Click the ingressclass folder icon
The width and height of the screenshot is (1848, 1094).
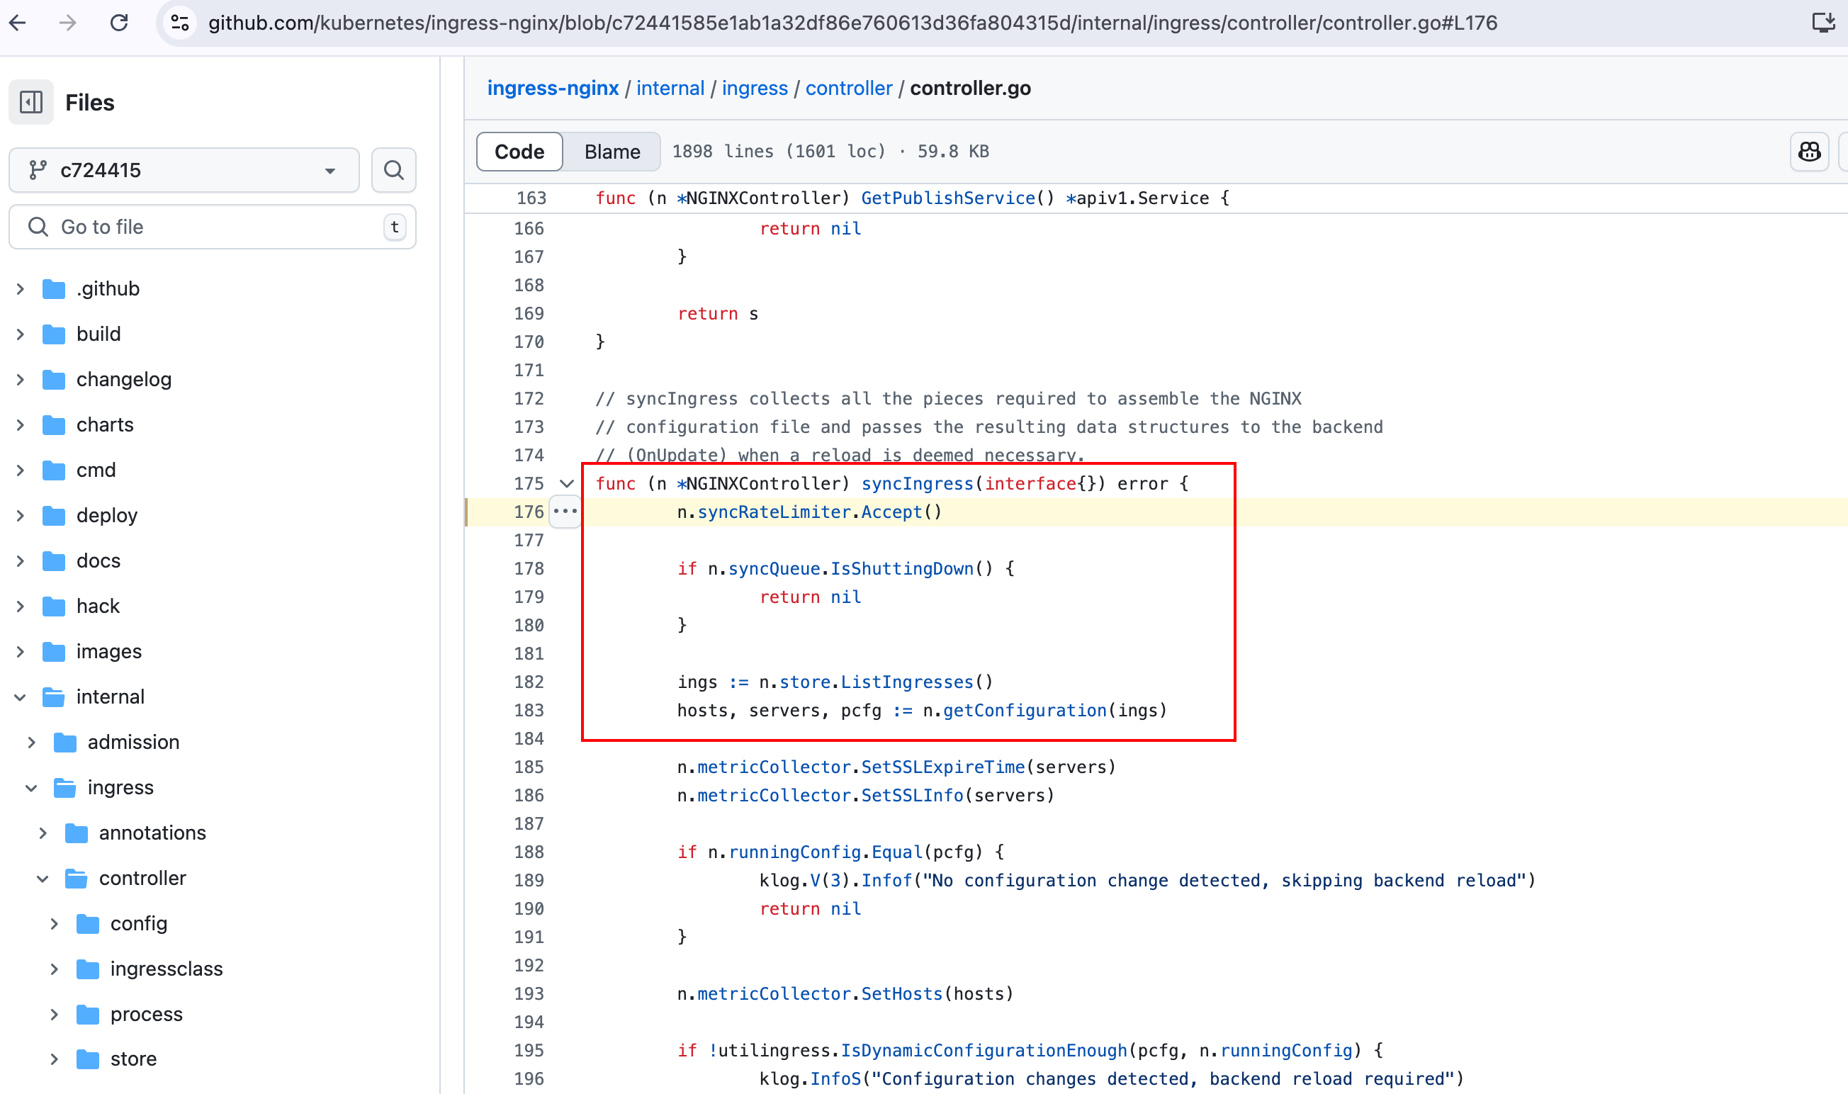coord(88,969)
